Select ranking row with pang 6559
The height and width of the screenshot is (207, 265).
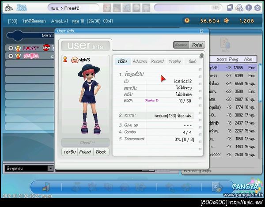click(233, 83)
